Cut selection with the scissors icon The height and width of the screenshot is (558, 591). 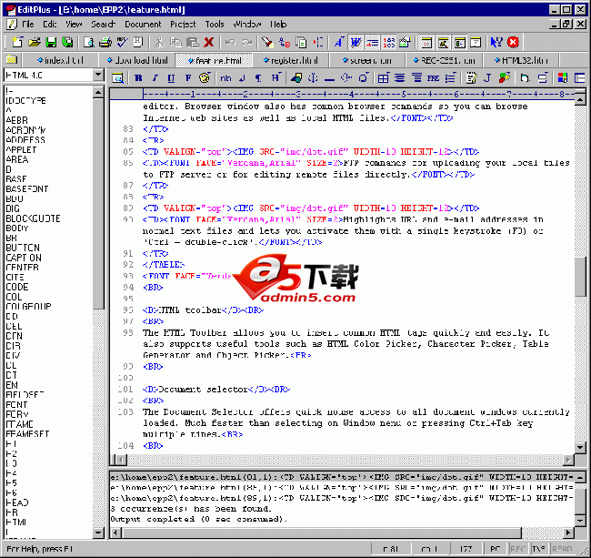click(x=159, y=42)
